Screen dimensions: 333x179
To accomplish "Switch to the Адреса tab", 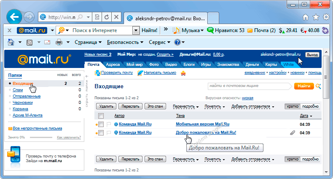I will tap(113, 65).
